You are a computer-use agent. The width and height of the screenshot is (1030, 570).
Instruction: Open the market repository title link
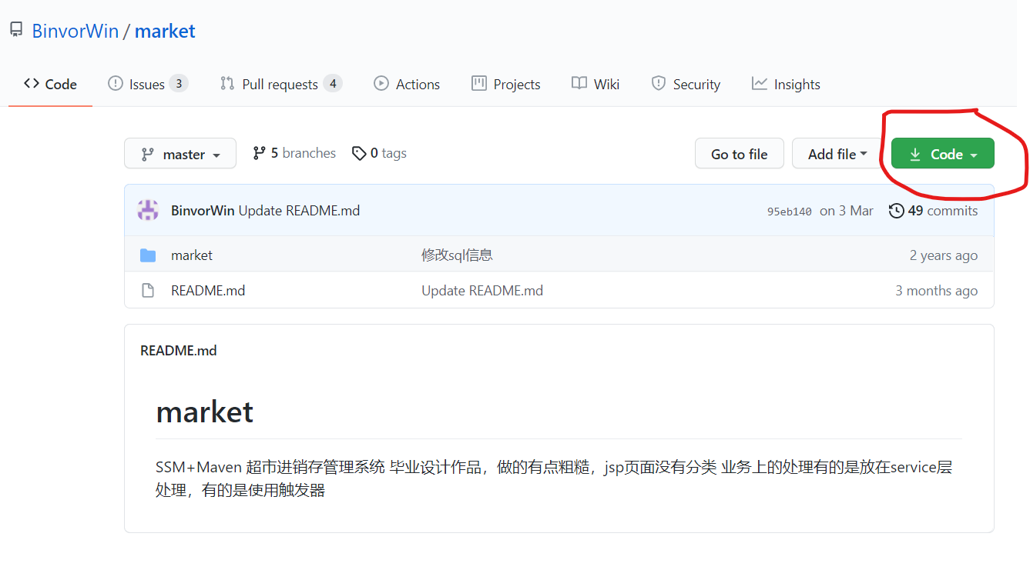point(165,31)
